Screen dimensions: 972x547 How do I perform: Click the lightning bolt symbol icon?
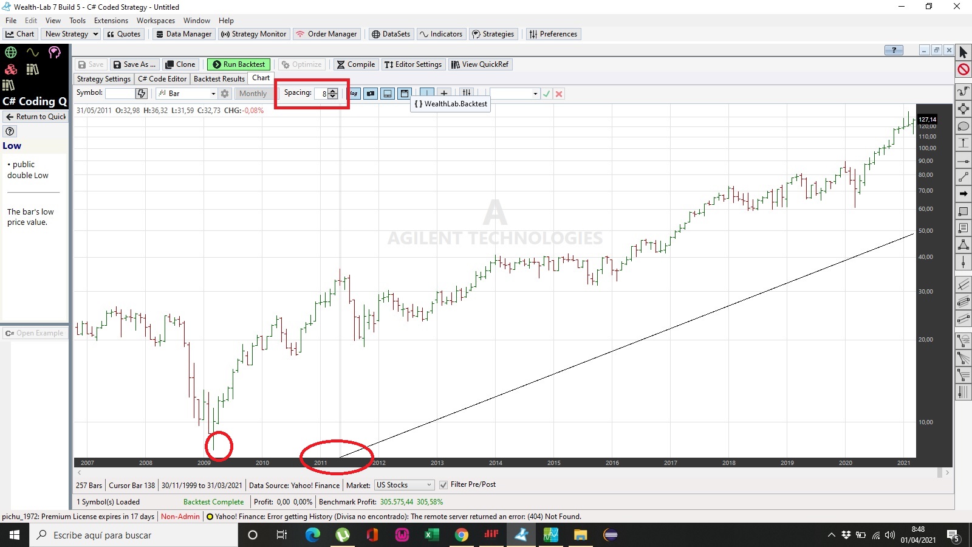142,94
